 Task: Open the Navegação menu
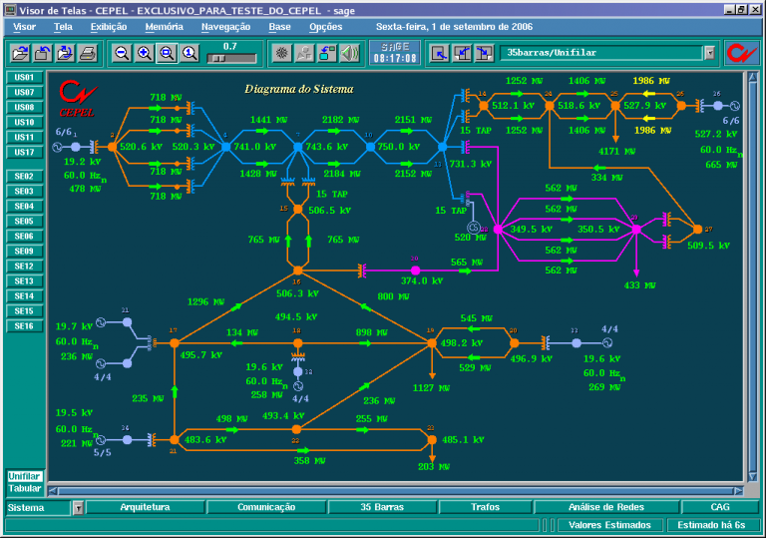225,27
